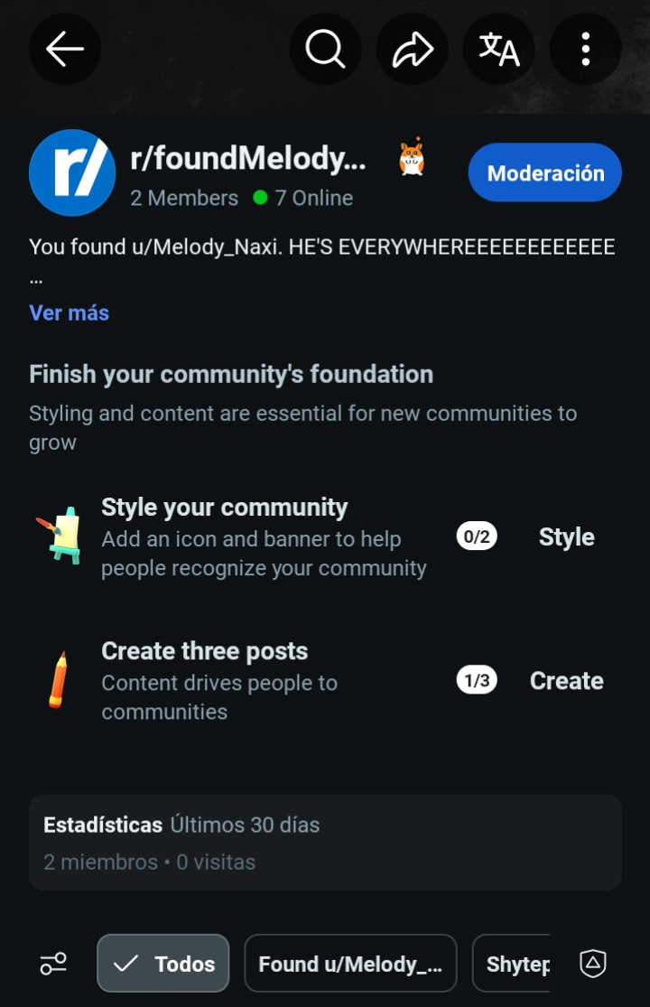Tap the paintbrush easel icon

pyautogui.click(x=59, y=536)
